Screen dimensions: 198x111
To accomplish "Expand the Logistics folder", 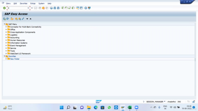I will click(6, 35).
